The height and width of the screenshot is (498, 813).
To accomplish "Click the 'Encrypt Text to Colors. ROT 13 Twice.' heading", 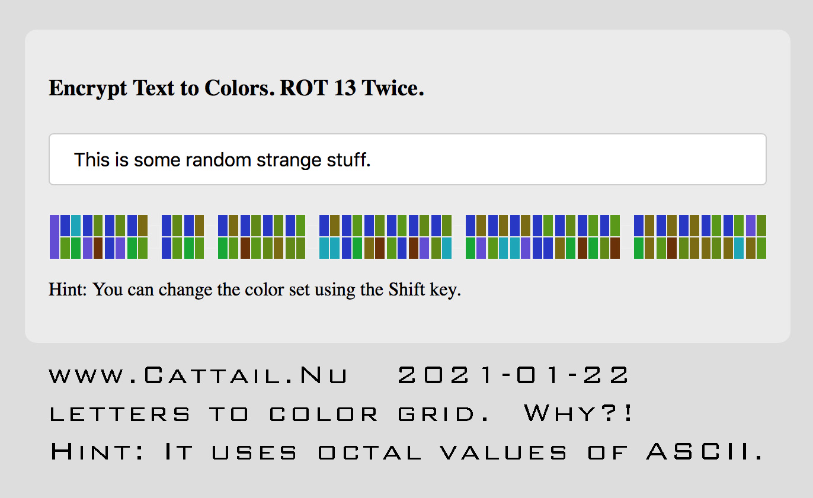I will [x=236, y=88].
